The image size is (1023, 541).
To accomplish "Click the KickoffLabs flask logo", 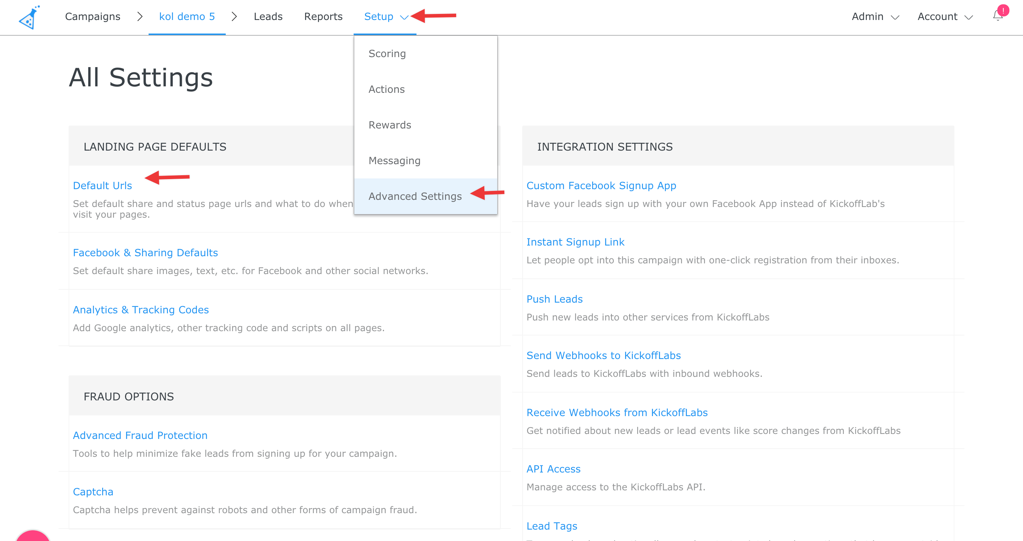I will tap(29, 17).
